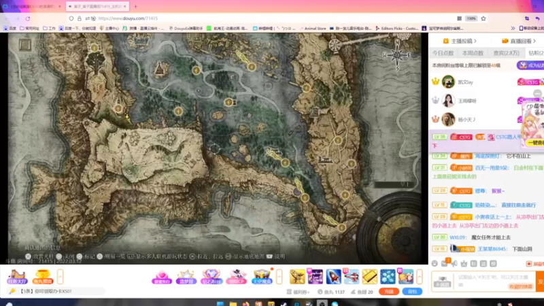
Task: Open the 福利券 coupon link
Action: pos(298,292)
